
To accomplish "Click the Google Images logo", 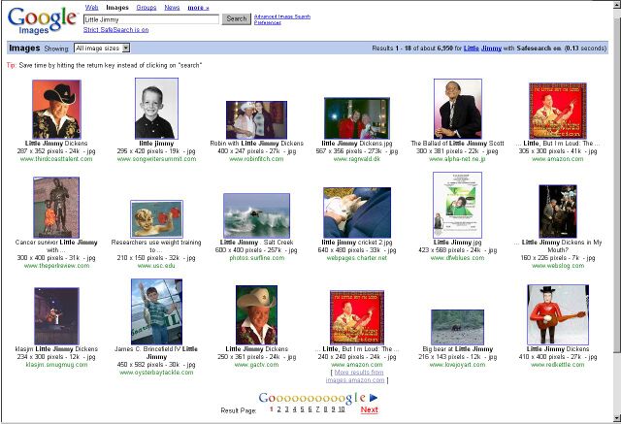I will coord(39,19).
